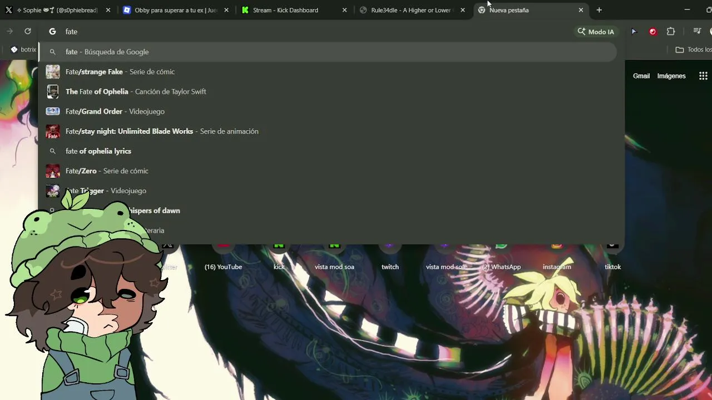Viewport: 712px width, 400px height.
Task: Open the instagram shortcut
Action: click(x=557, y=257)
